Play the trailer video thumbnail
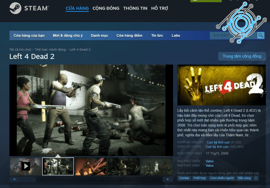Viewport: 270px width, 188px height. coord(26,166)
